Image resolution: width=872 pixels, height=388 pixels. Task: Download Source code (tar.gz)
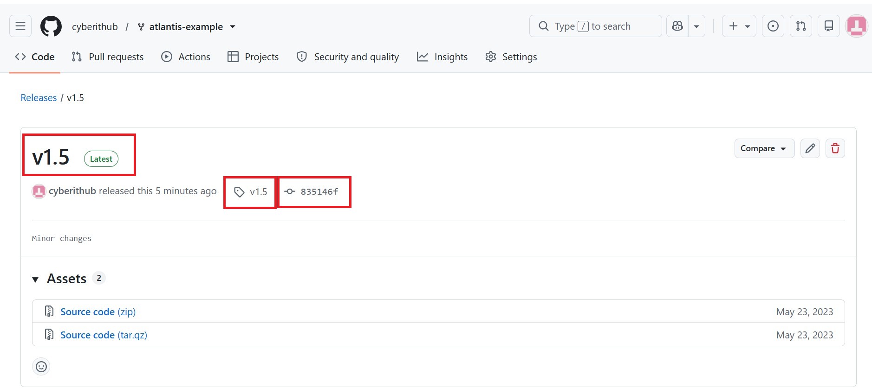coord(104,335)
